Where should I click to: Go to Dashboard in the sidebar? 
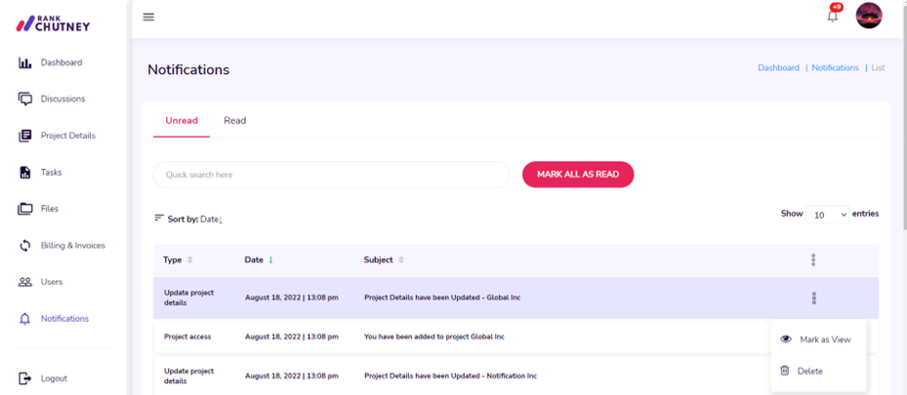point(62,62)
